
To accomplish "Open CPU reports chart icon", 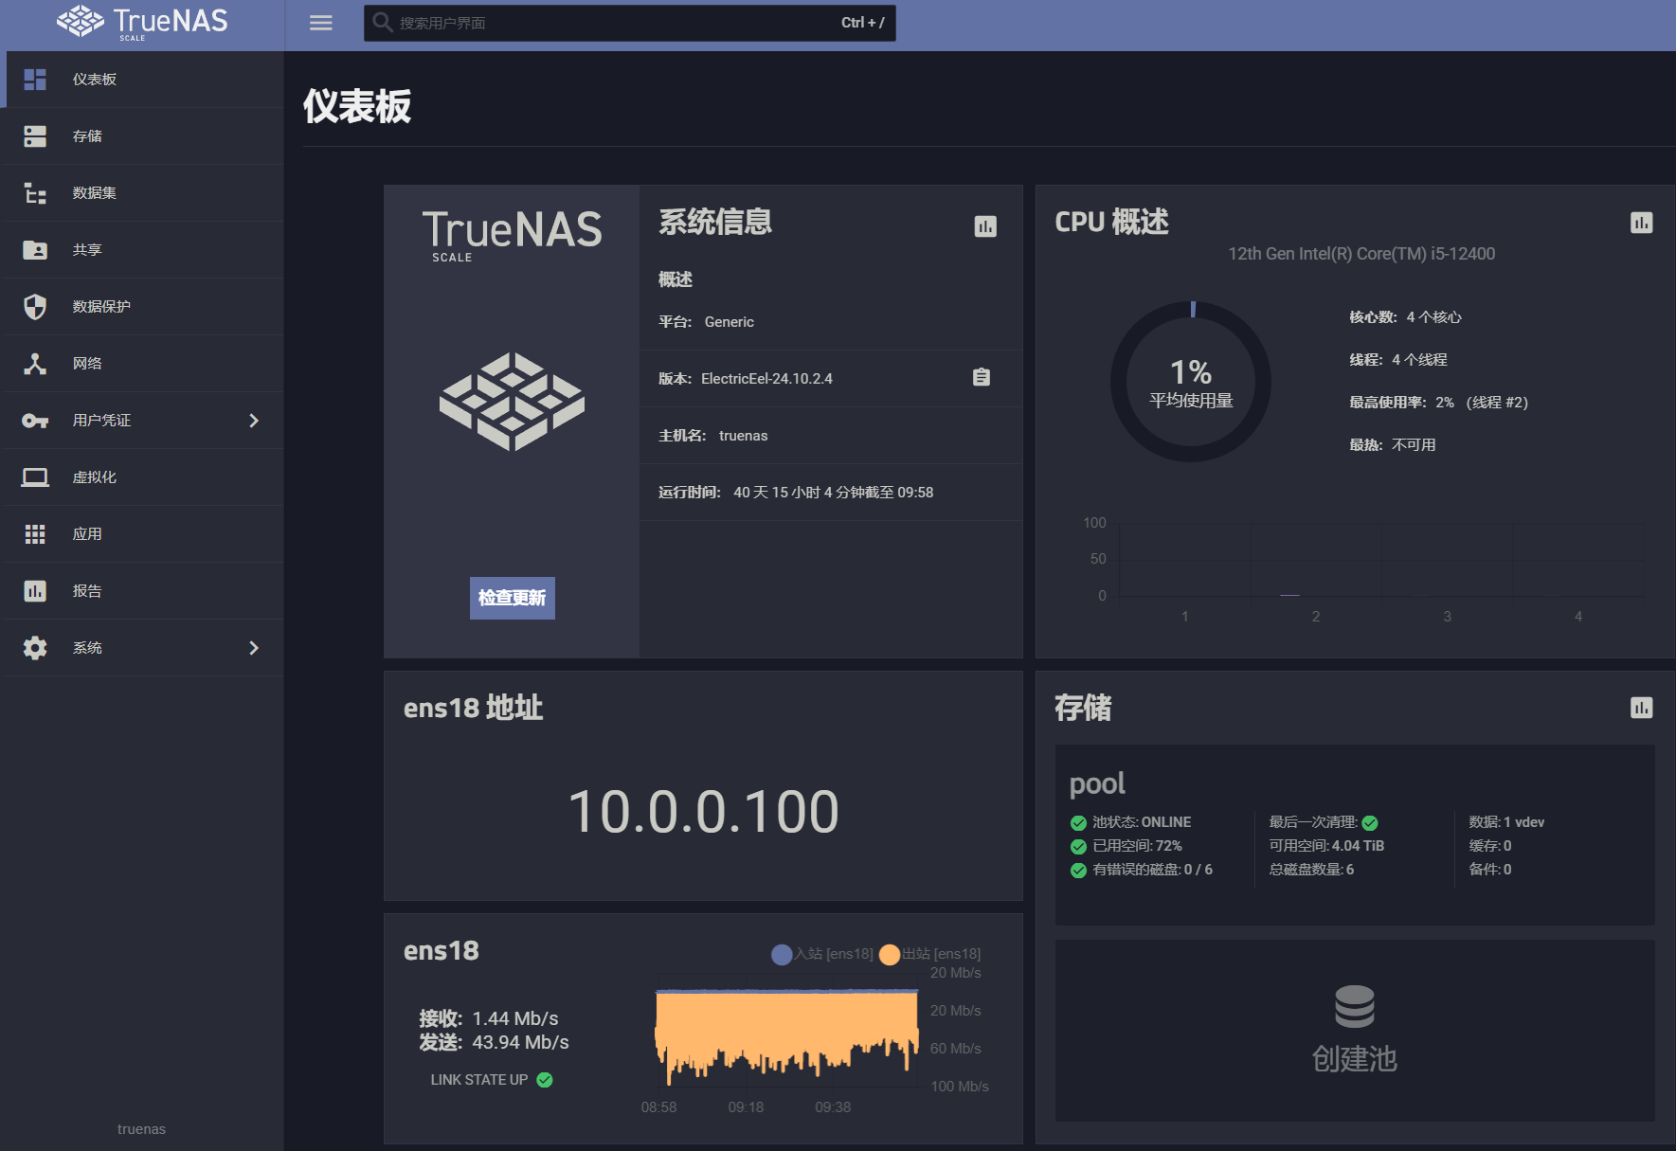I will 1641,223.
